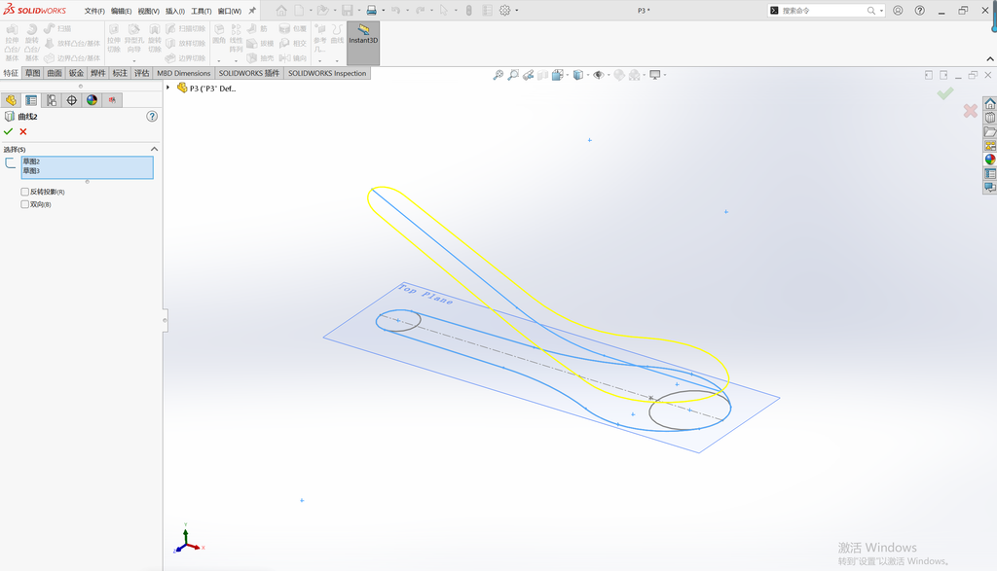Open the Hide/Show Items dropdown arrow
This screenshot has width=997, height=571.
pyautogui.click(x=609, y=75)
